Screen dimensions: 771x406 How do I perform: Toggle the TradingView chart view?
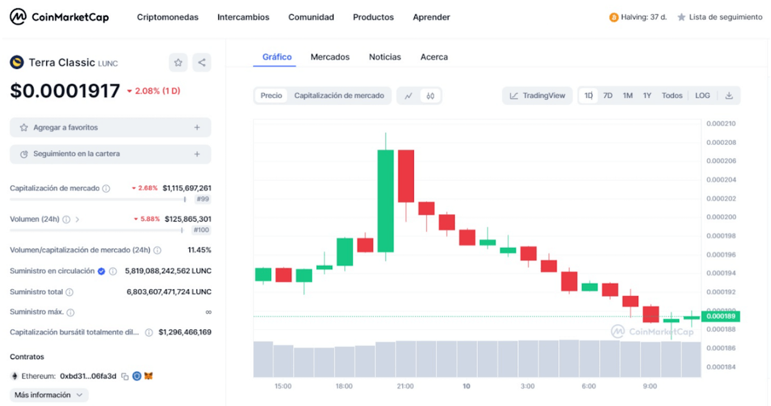coord(536,95)
